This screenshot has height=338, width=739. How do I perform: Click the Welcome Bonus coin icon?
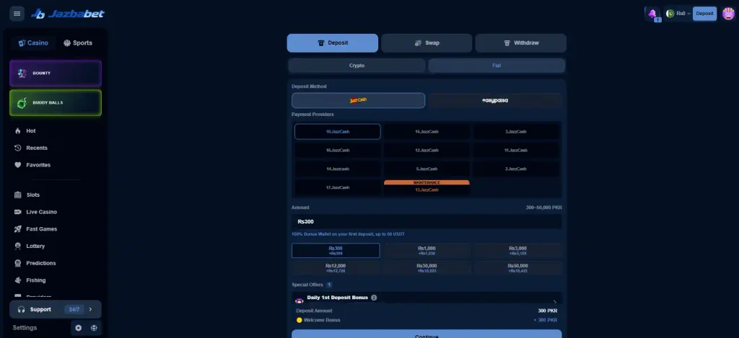tap(299, 320)
